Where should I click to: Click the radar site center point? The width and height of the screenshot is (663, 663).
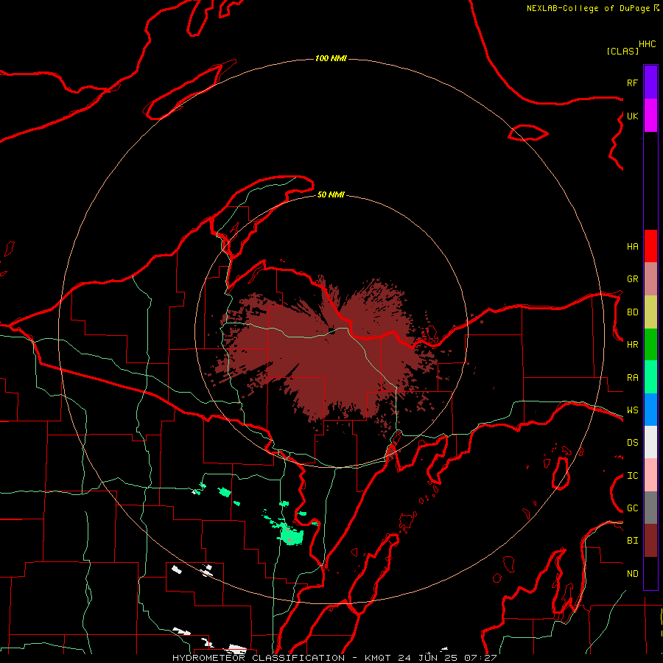click(331, 331)
